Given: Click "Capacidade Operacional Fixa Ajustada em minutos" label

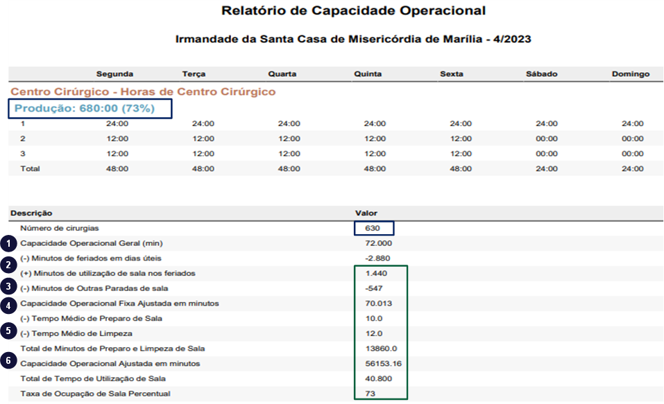Looking at the screenshot, I should pyautogui.click(x=119, y=304).
